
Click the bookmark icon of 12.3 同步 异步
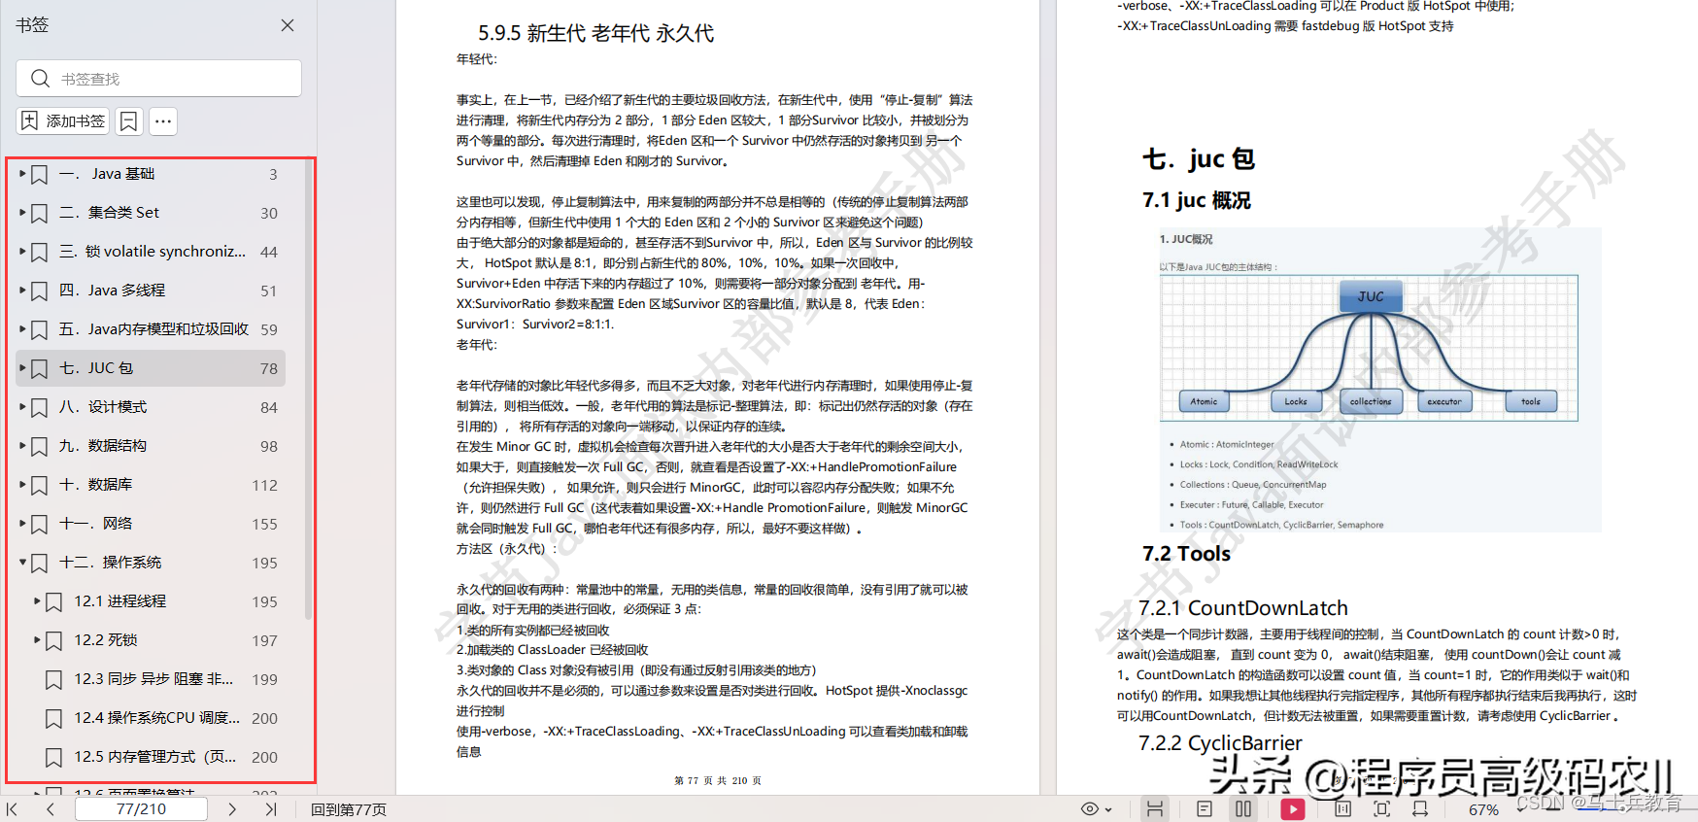coord(54,680)
